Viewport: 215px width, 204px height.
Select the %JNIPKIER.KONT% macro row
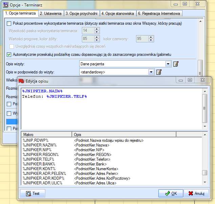click(112, 169)
